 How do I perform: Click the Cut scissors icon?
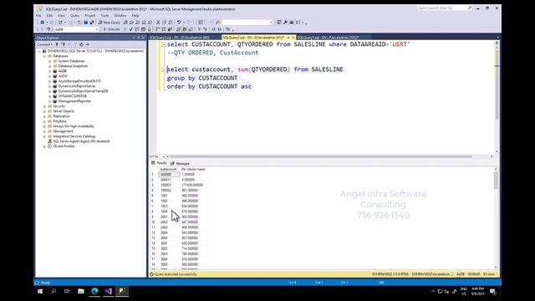[x=158, y=23]
